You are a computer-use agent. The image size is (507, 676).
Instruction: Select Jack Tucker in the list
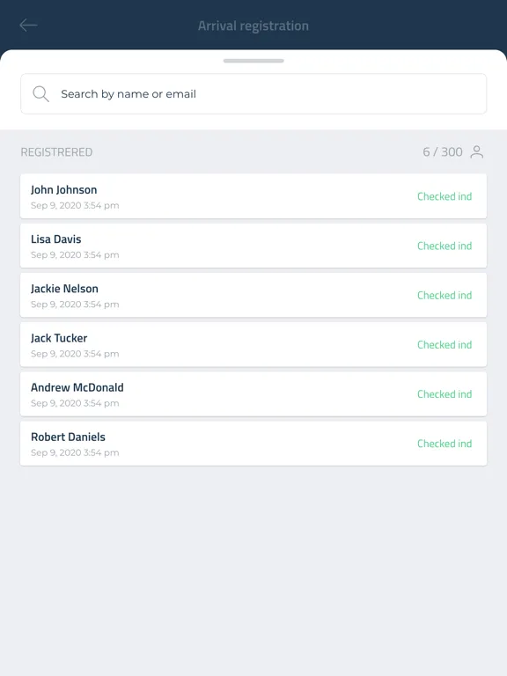tap(253, 344)
